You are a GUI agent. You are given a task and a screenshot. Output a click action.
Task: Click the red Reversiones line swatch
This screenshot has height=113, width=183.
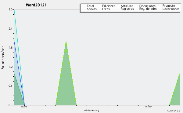tap(160, 9)
